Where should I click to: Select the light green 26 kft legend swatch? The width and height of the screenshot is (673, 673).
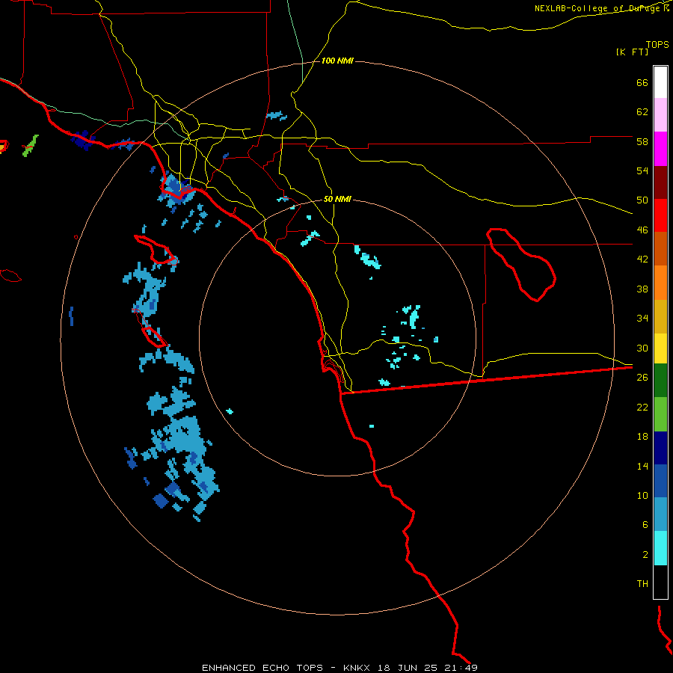[660, 414]
